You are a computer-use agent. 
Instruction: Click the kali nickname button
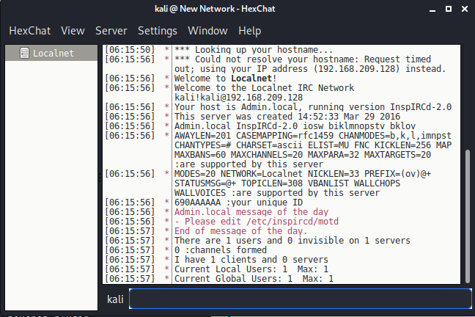click(115, 299)
